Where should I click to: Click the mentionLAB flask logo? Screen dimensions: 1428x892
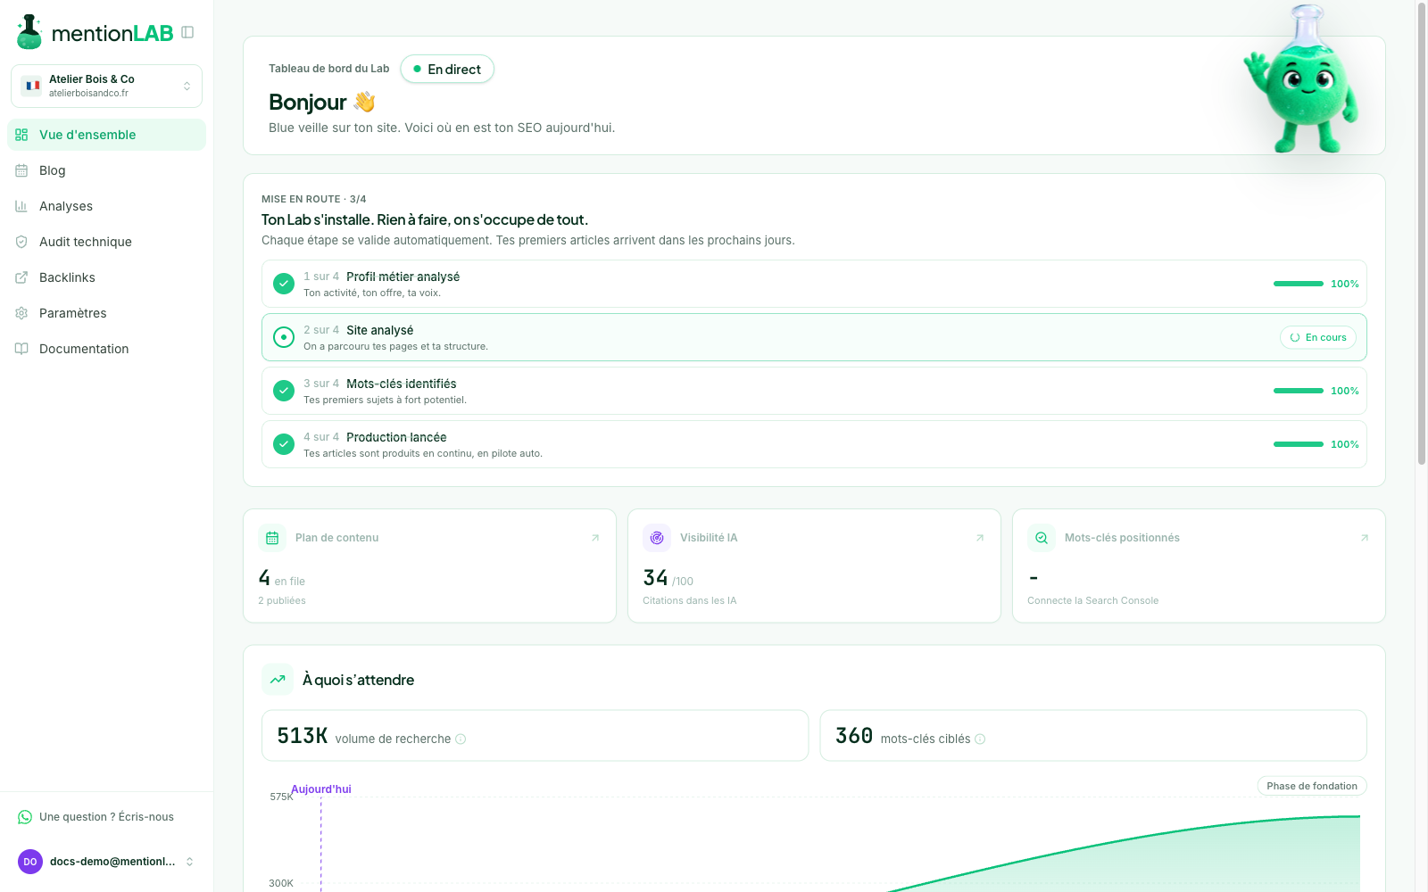click(29, 32)
